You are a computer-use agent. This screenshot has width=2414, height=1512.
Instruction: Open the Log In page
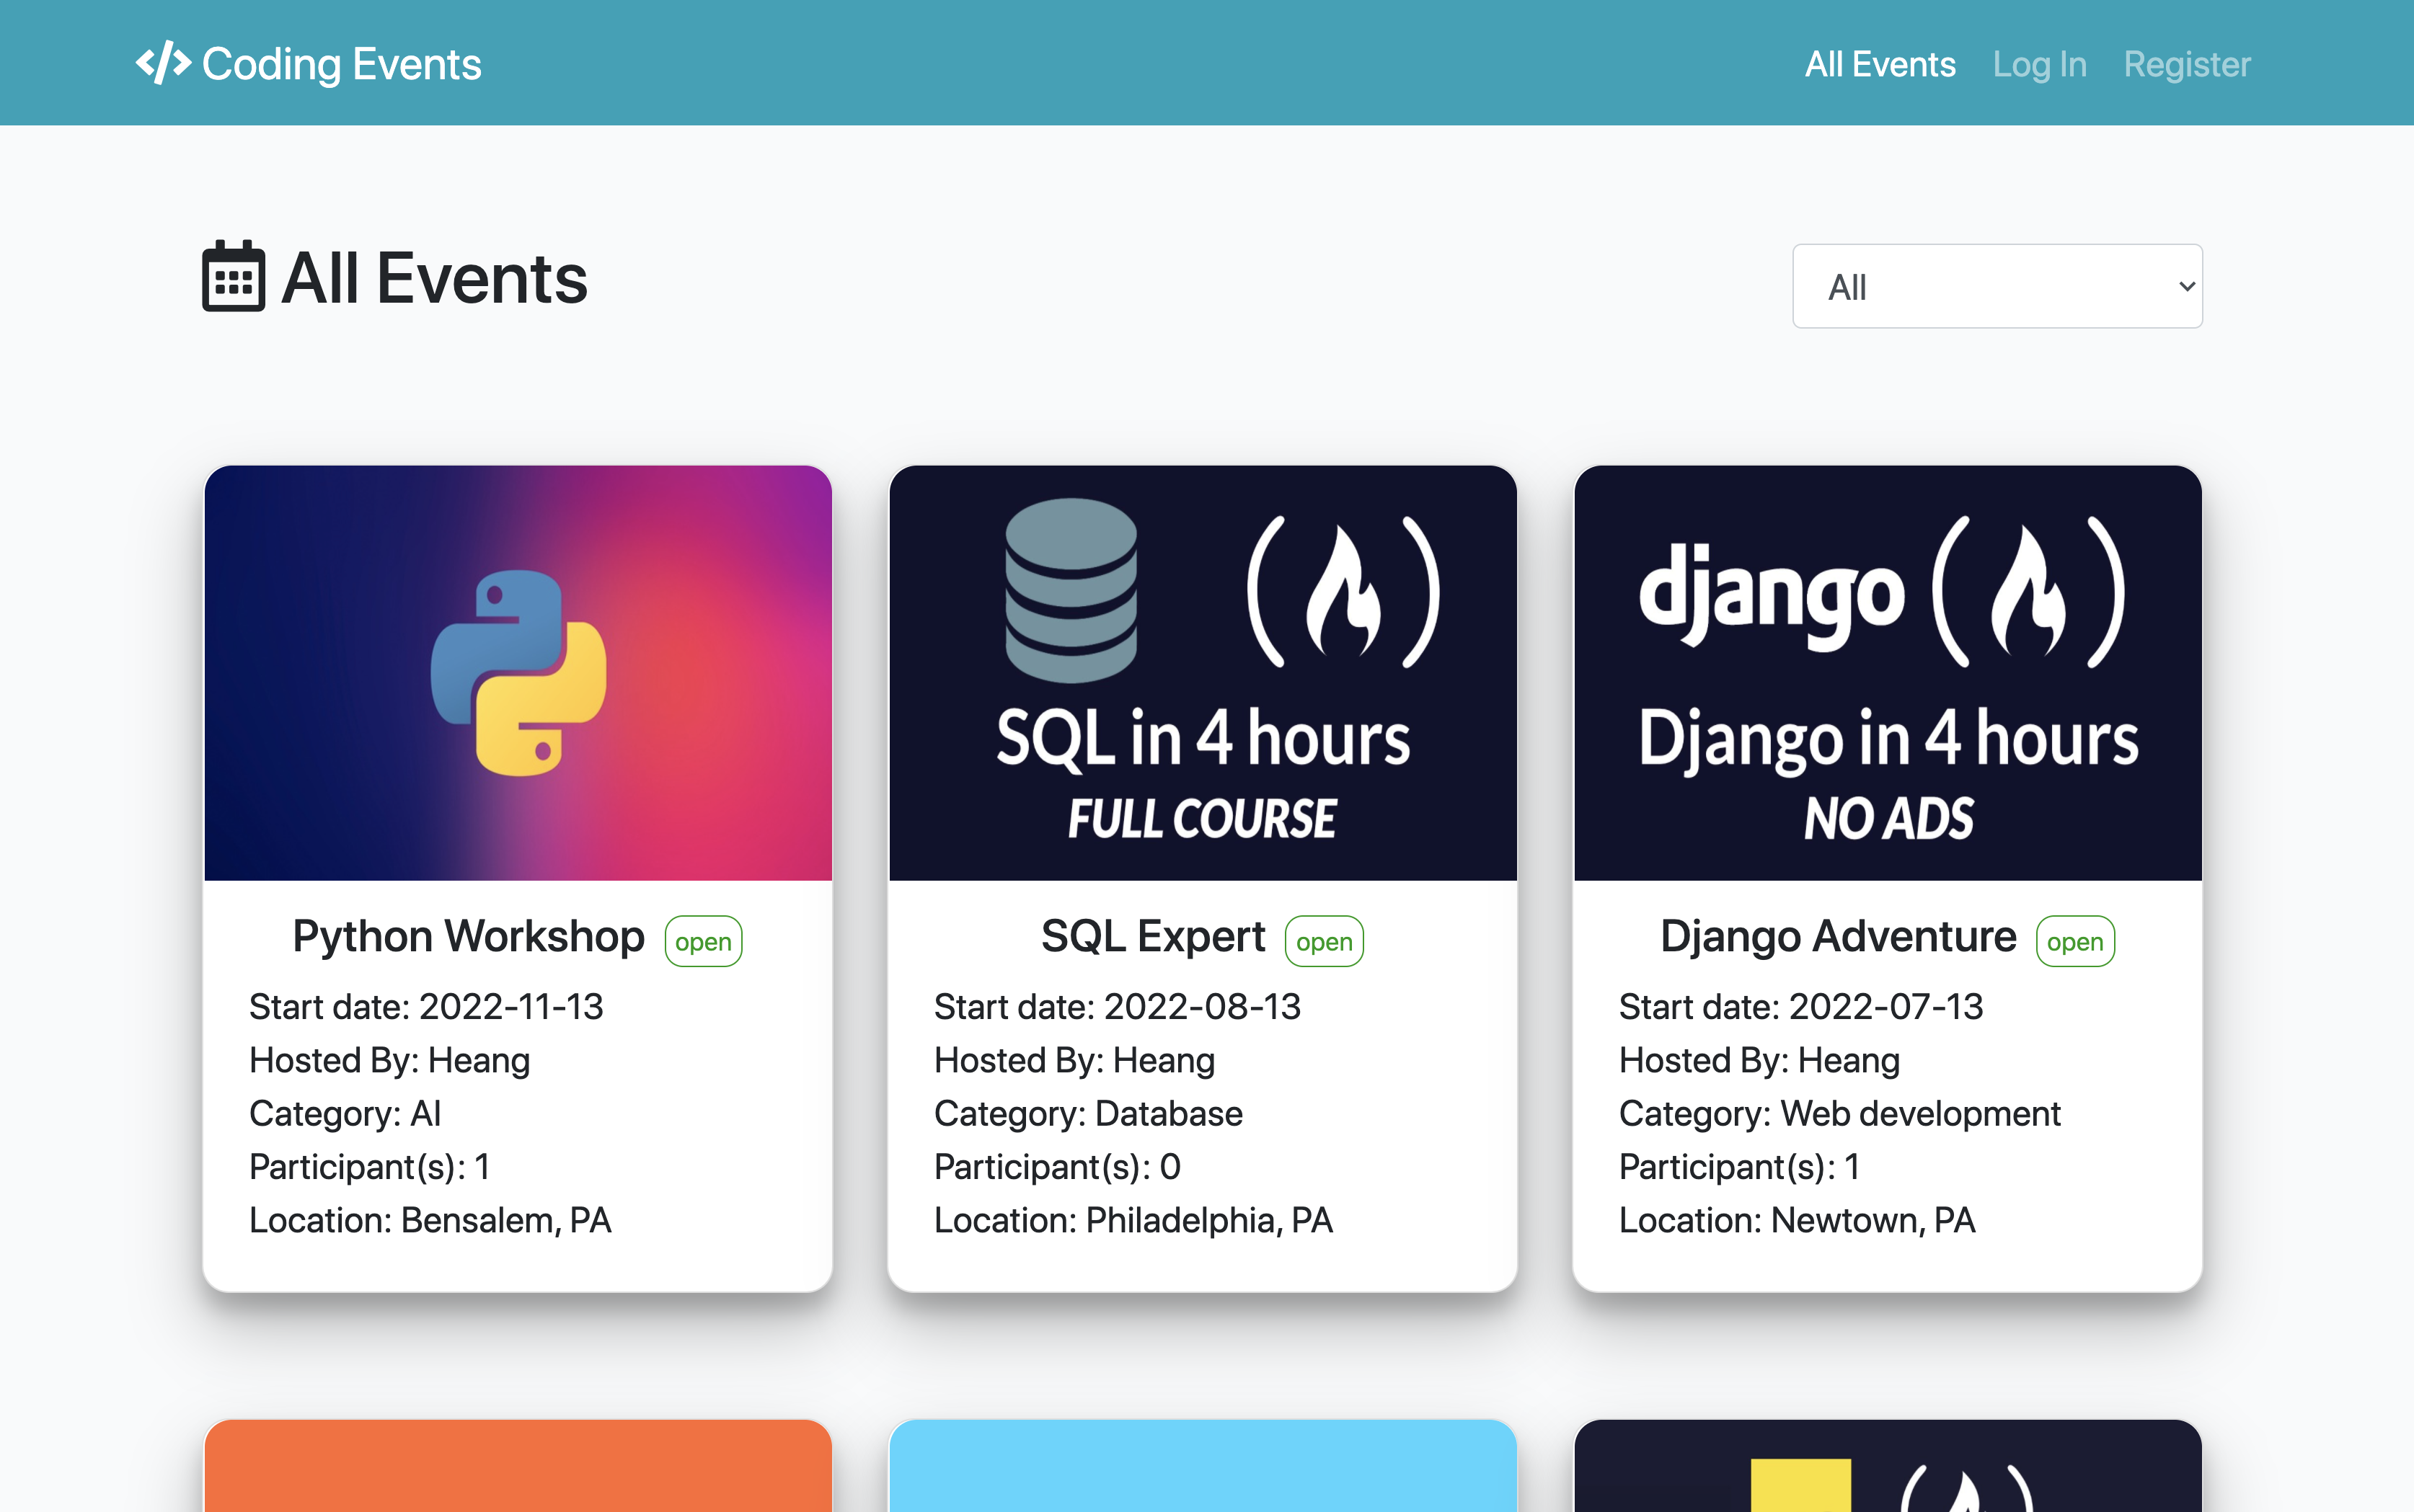click(2039, 64)
